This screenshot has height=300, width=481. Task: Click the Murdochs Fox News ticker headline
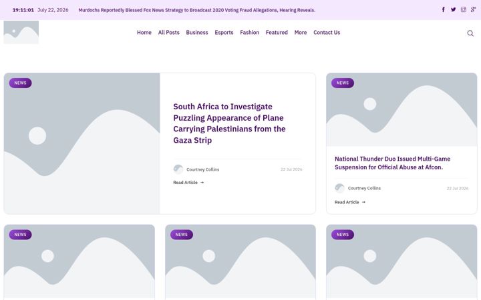tap(196, 10)
